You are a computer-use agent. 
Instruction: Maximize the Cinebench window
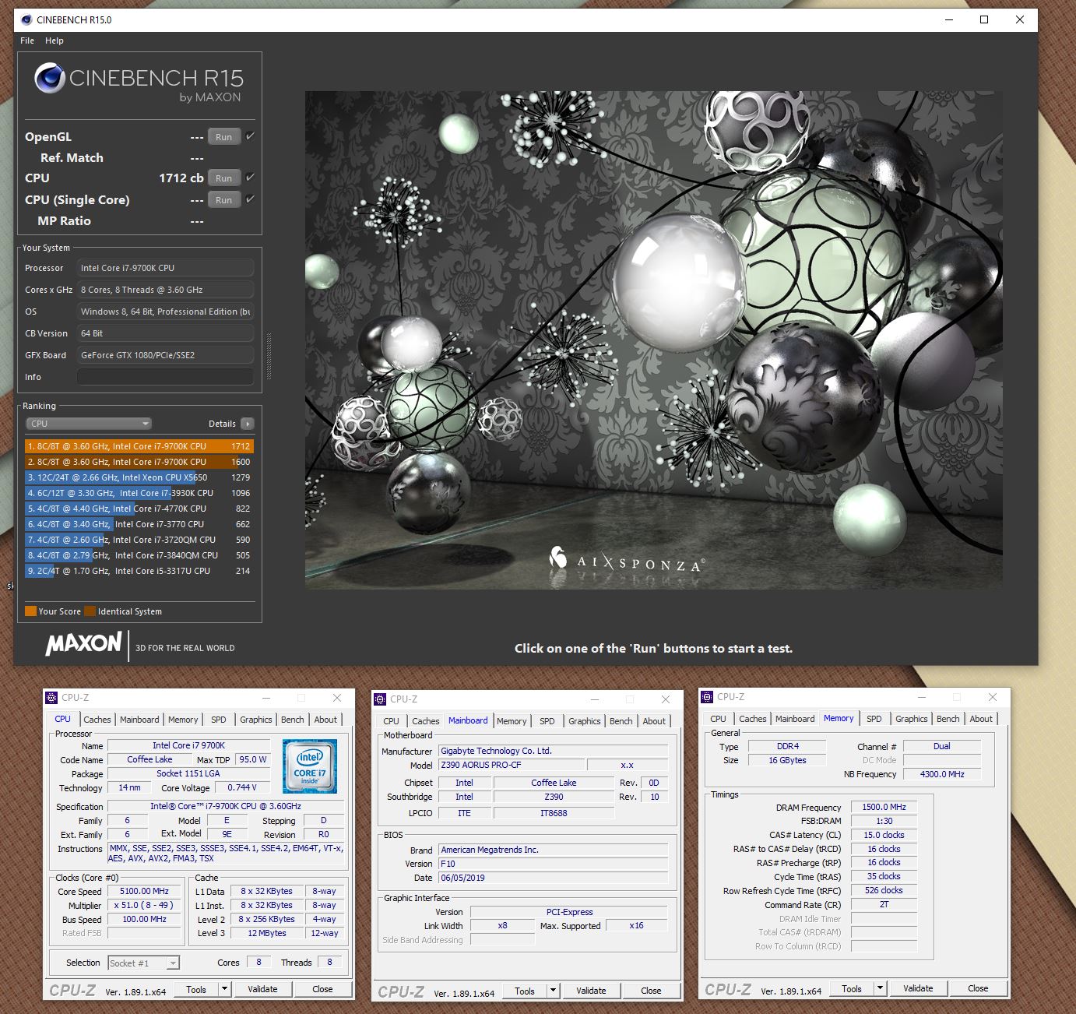click(x=984, y=19)
